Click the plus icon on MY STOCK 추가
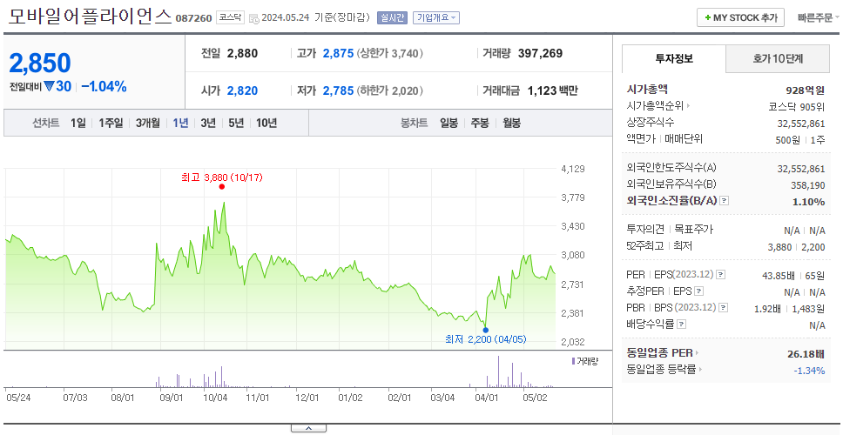 (707, 17)
